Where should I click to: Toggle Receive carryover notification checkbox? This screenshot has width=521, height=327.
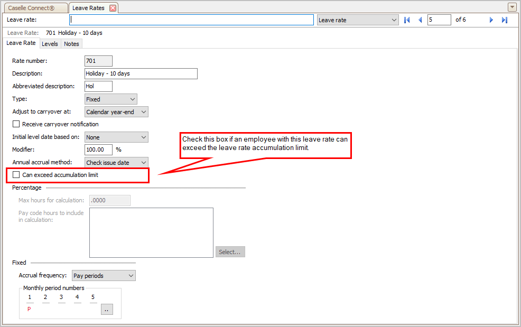pyautogui.click(x=16, y=124)
